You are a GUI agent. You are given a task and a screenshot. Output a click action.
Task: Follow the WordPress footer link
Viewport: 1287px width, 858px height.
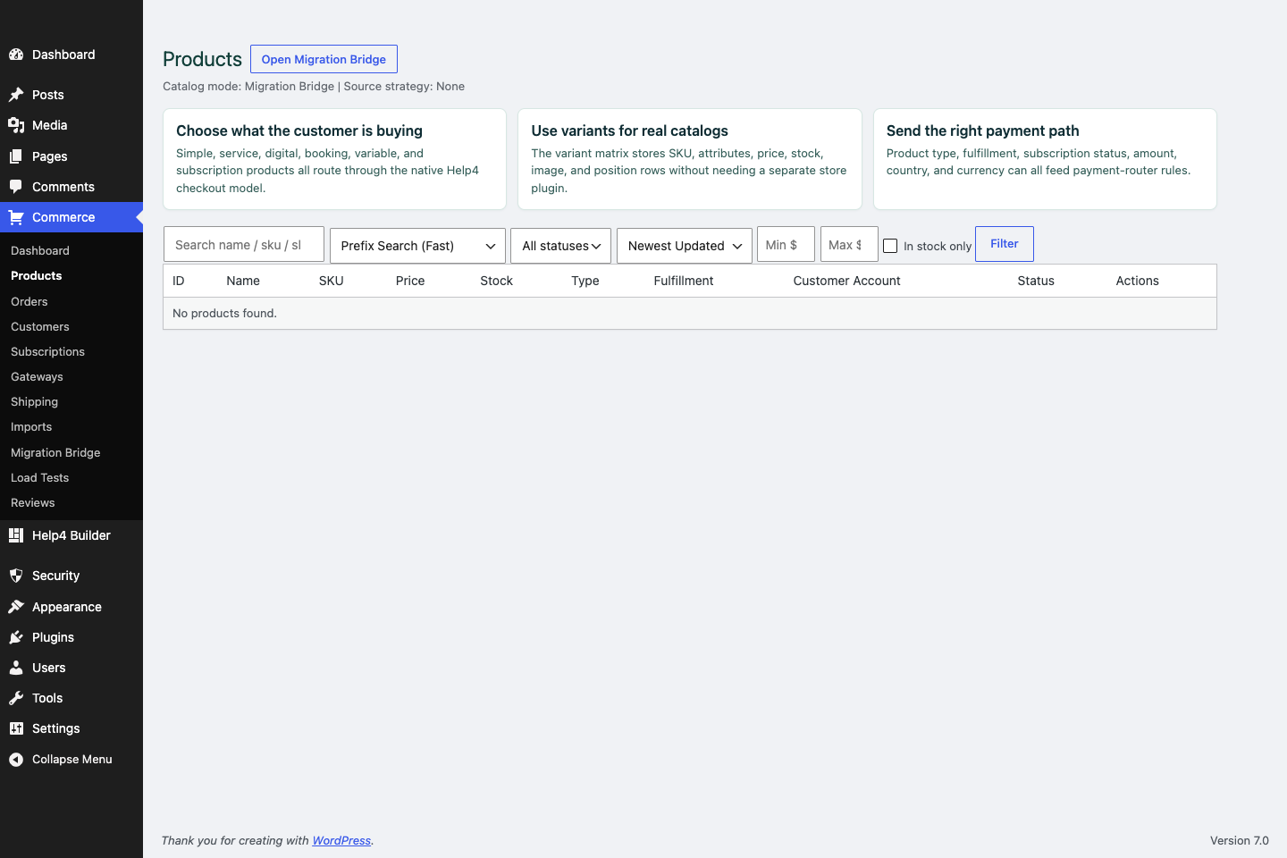341,841
